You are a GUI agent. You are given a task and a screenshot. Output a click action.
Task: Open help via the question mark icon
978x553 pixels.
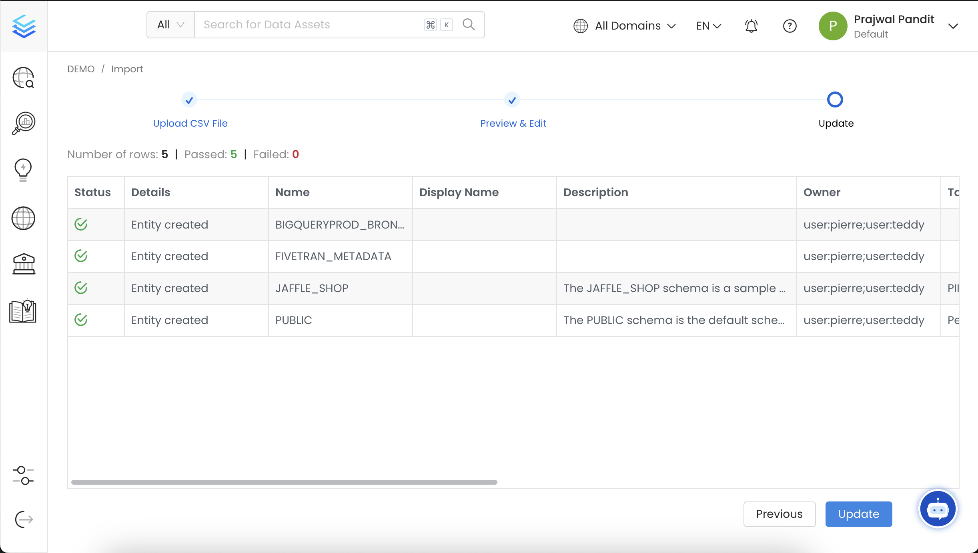click(x=790, y=26)
